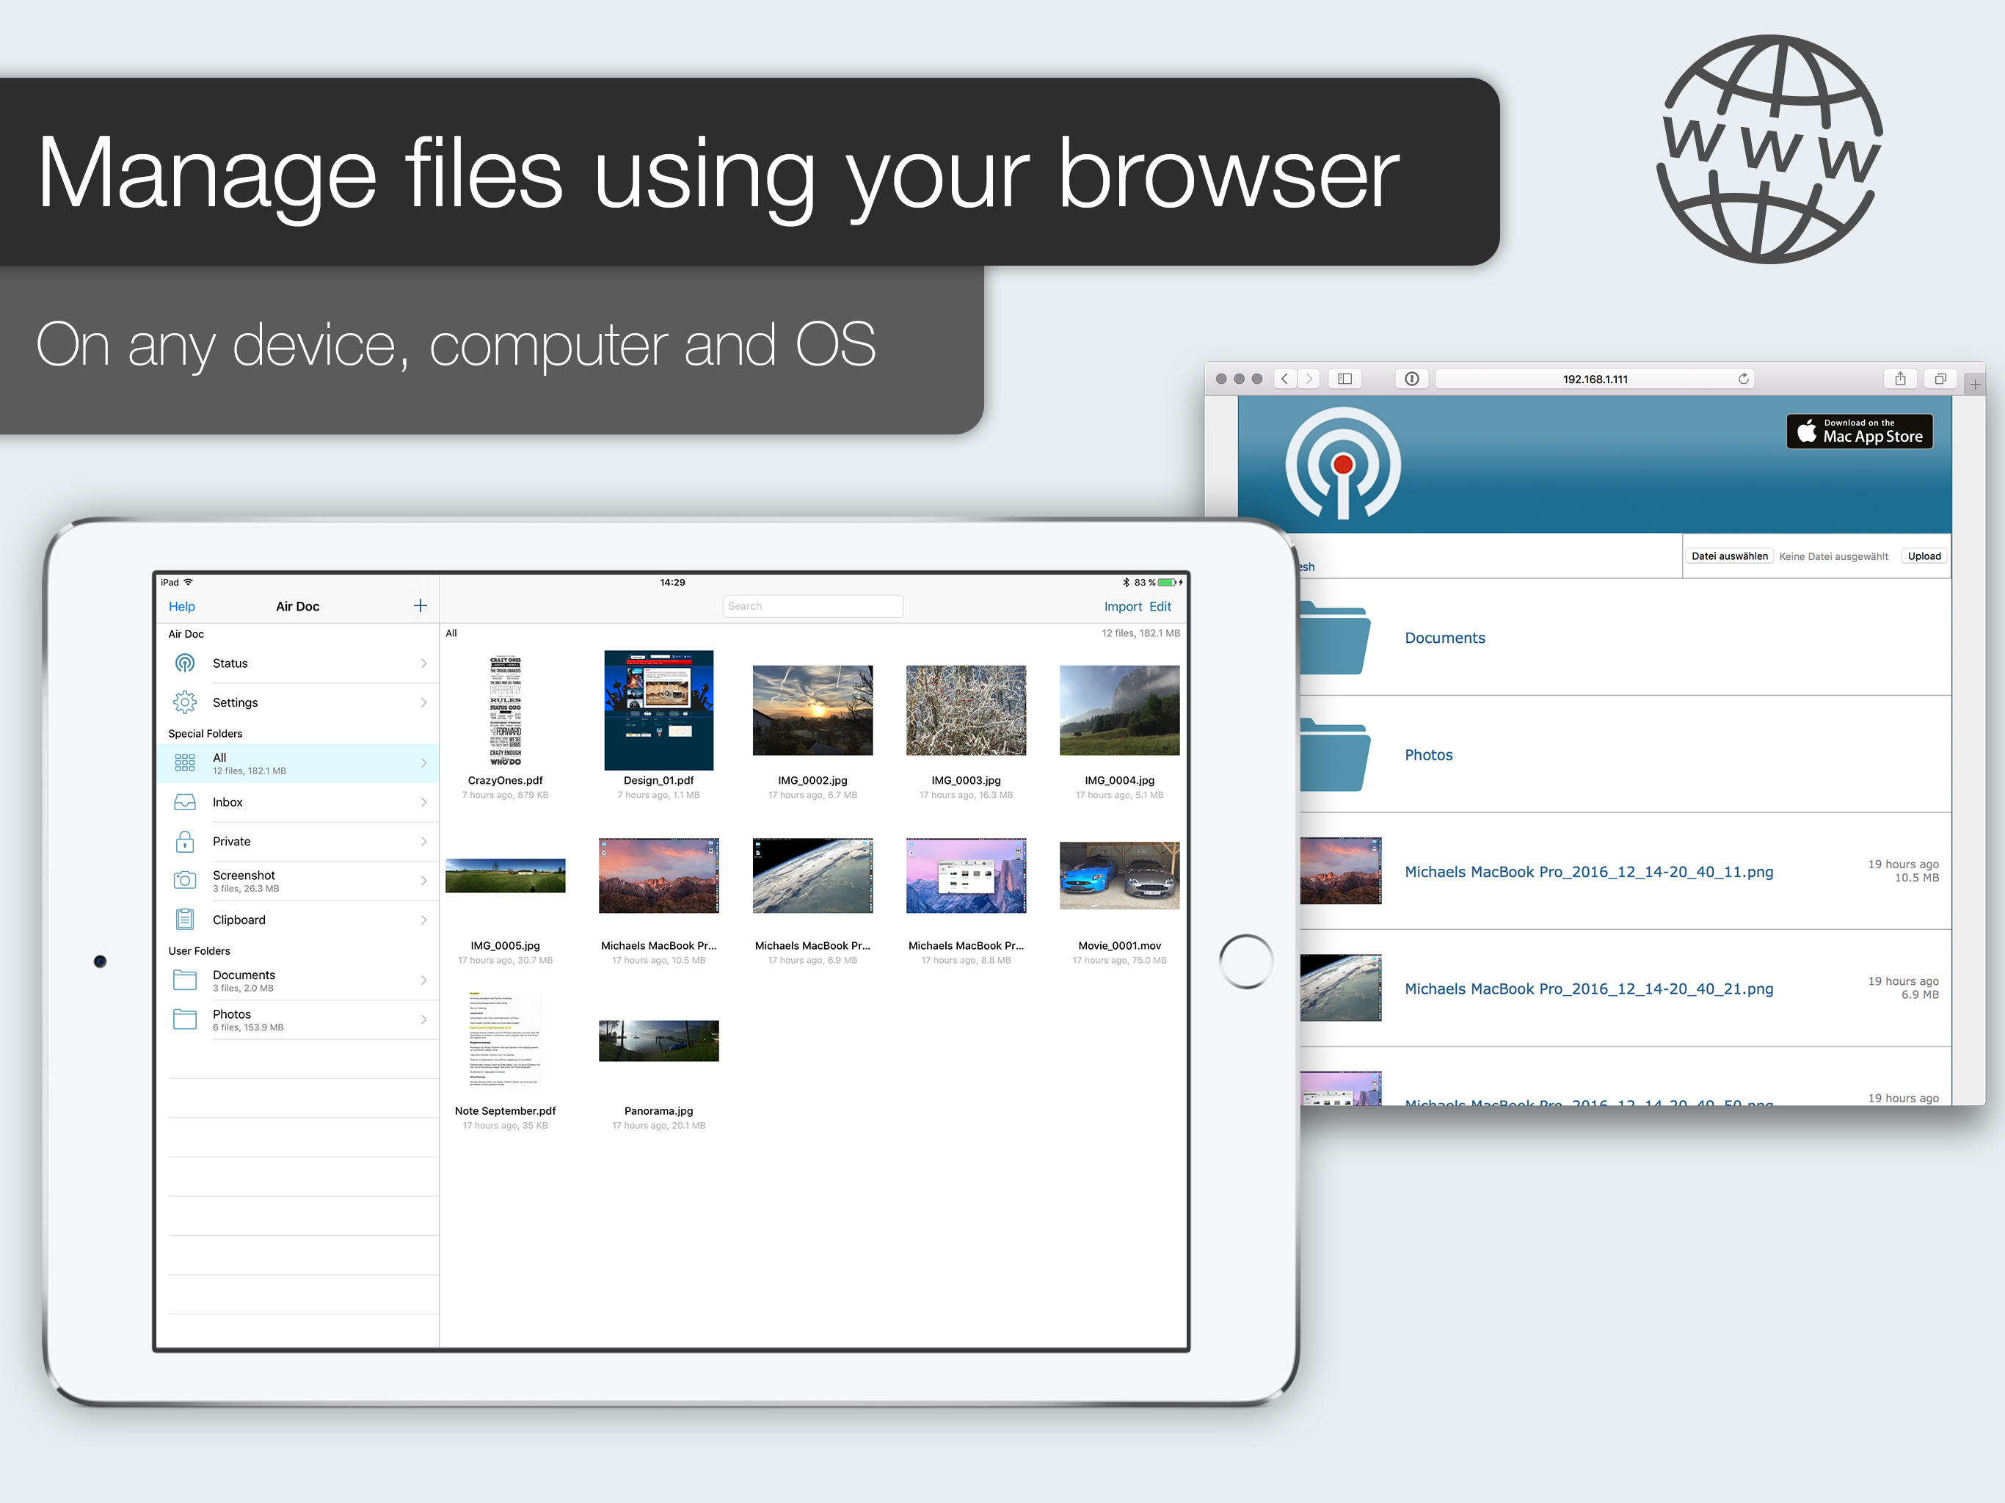Expand the All special folder chevron
The image size is (2005, 1503).
pyautogui.click(x=423, y=763)
